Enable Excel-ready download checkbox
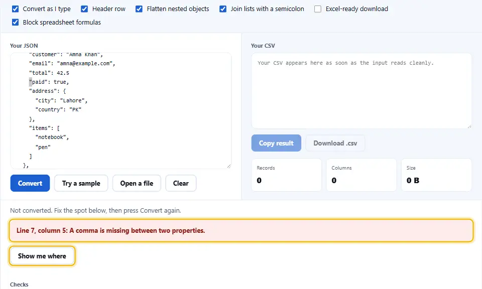The height and width of the screenshot is (289, 482). coord(318,9)
